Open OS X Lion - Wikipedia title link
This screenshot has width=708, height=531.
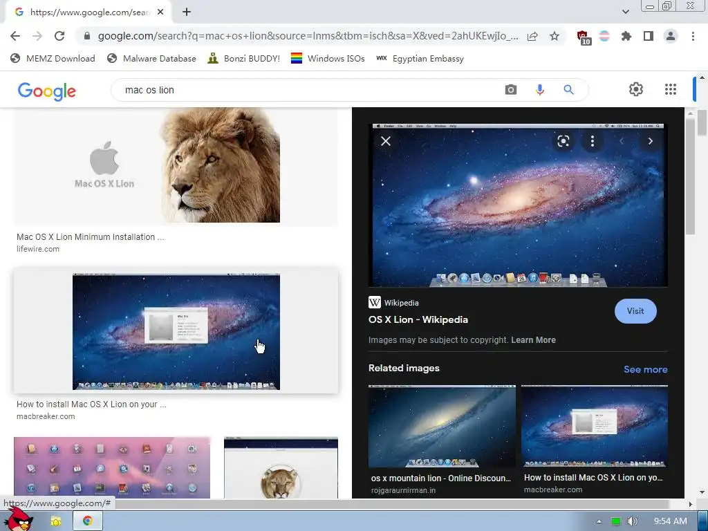point(418,319)
